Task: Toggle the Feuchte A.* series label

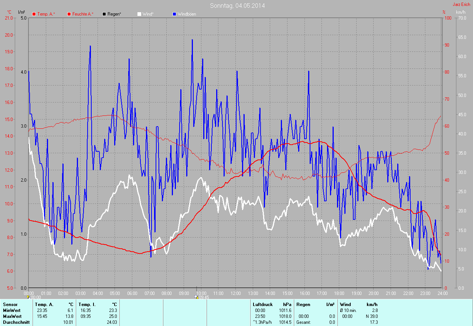Action: click(x=83, y=14)
